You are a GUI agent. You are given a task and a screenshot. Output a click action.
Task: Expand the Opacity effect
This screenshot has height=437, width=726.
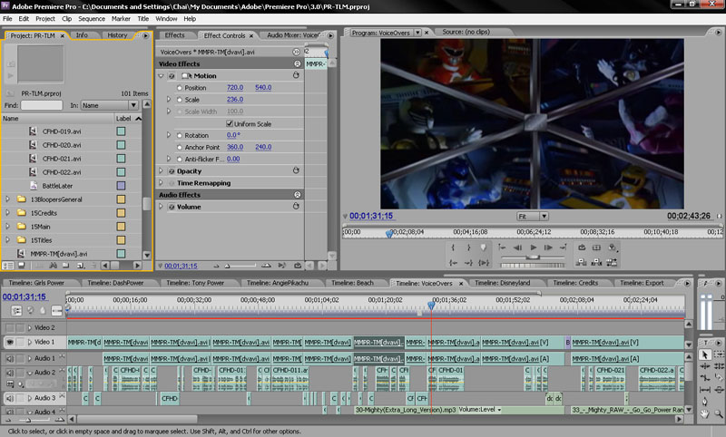[162, 171]
